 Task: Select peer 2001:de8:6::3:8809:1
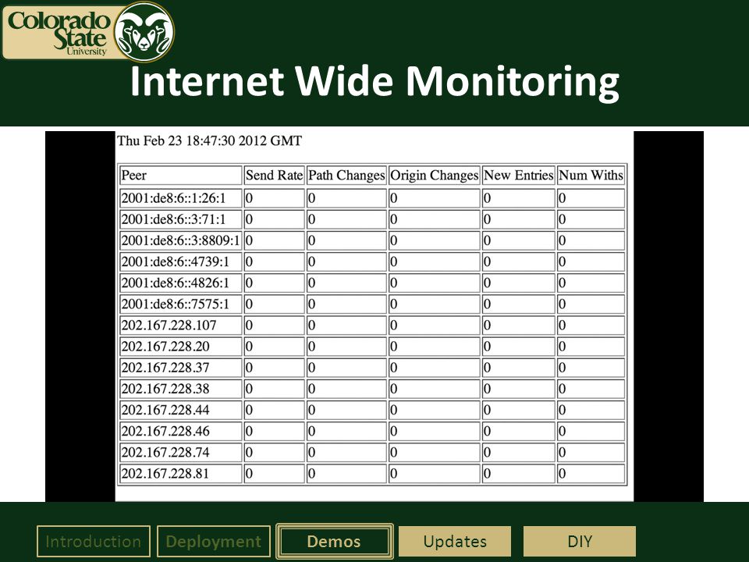coord(180,240)
